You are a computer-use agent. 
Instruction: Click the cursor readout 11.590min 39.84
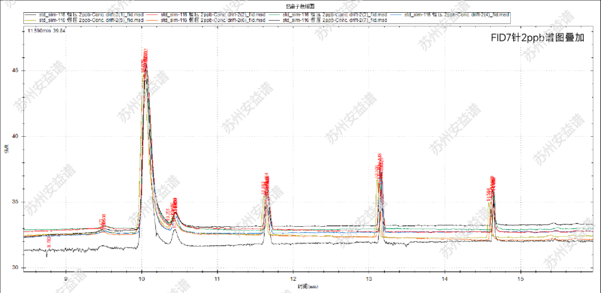47,31
